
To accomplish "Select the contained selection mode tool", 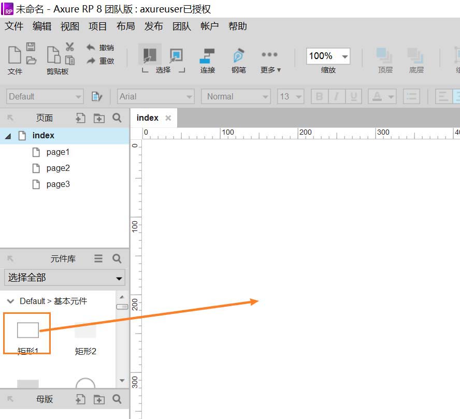I will point(176,55).
